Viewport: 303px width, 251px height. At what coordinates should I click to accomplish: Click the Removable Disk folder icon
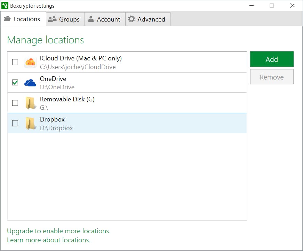point(30,103)
